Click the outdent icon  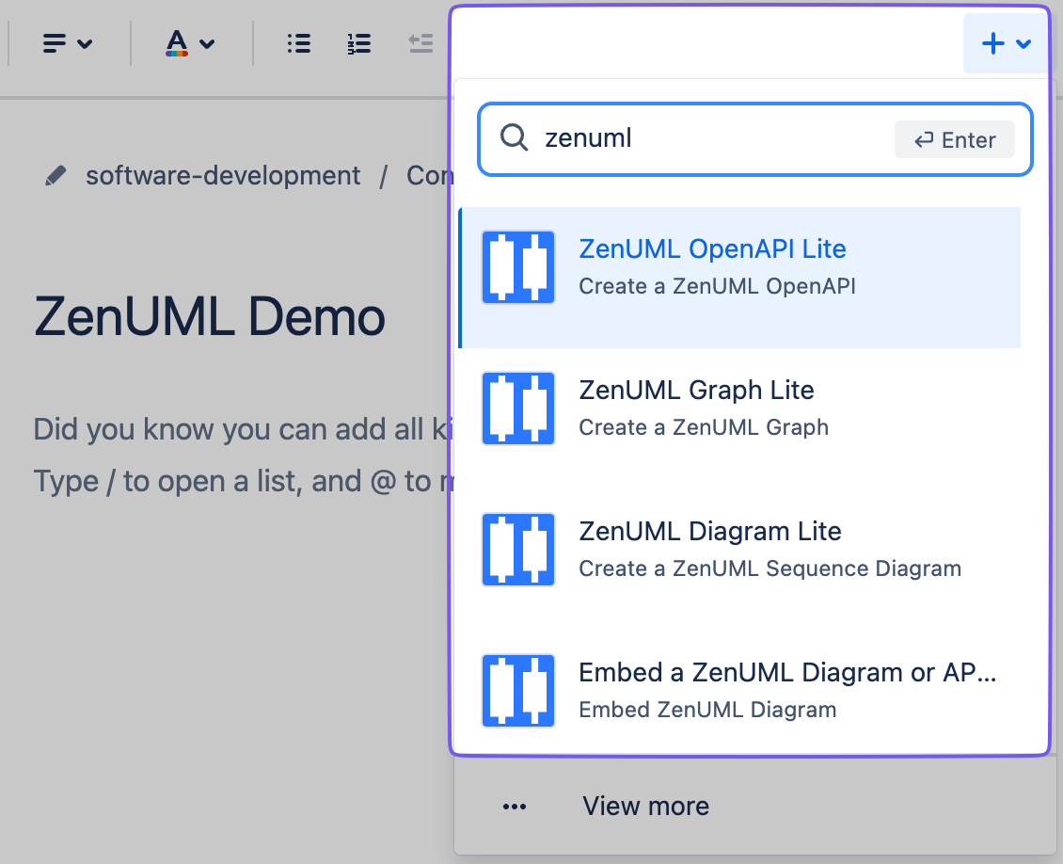(x=420, y=42)
